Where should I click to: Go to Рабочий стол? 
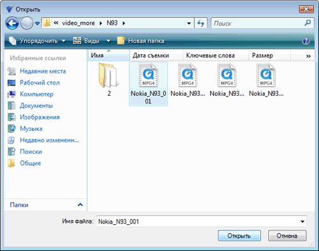(x=40, y=82)
